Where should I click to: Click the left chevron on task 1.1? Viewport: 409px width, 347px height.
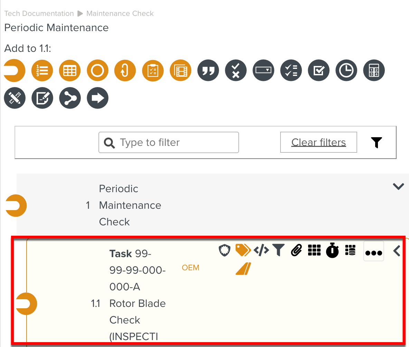[397, 251]
